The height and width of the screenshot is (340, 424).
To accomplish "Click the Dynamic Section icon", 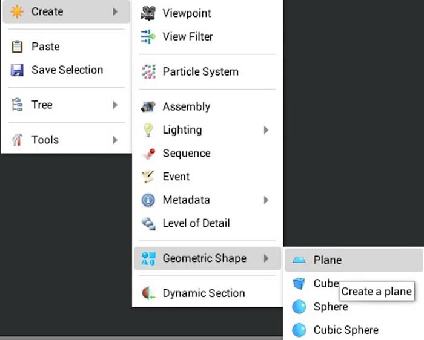I will (x=148, y=293).
